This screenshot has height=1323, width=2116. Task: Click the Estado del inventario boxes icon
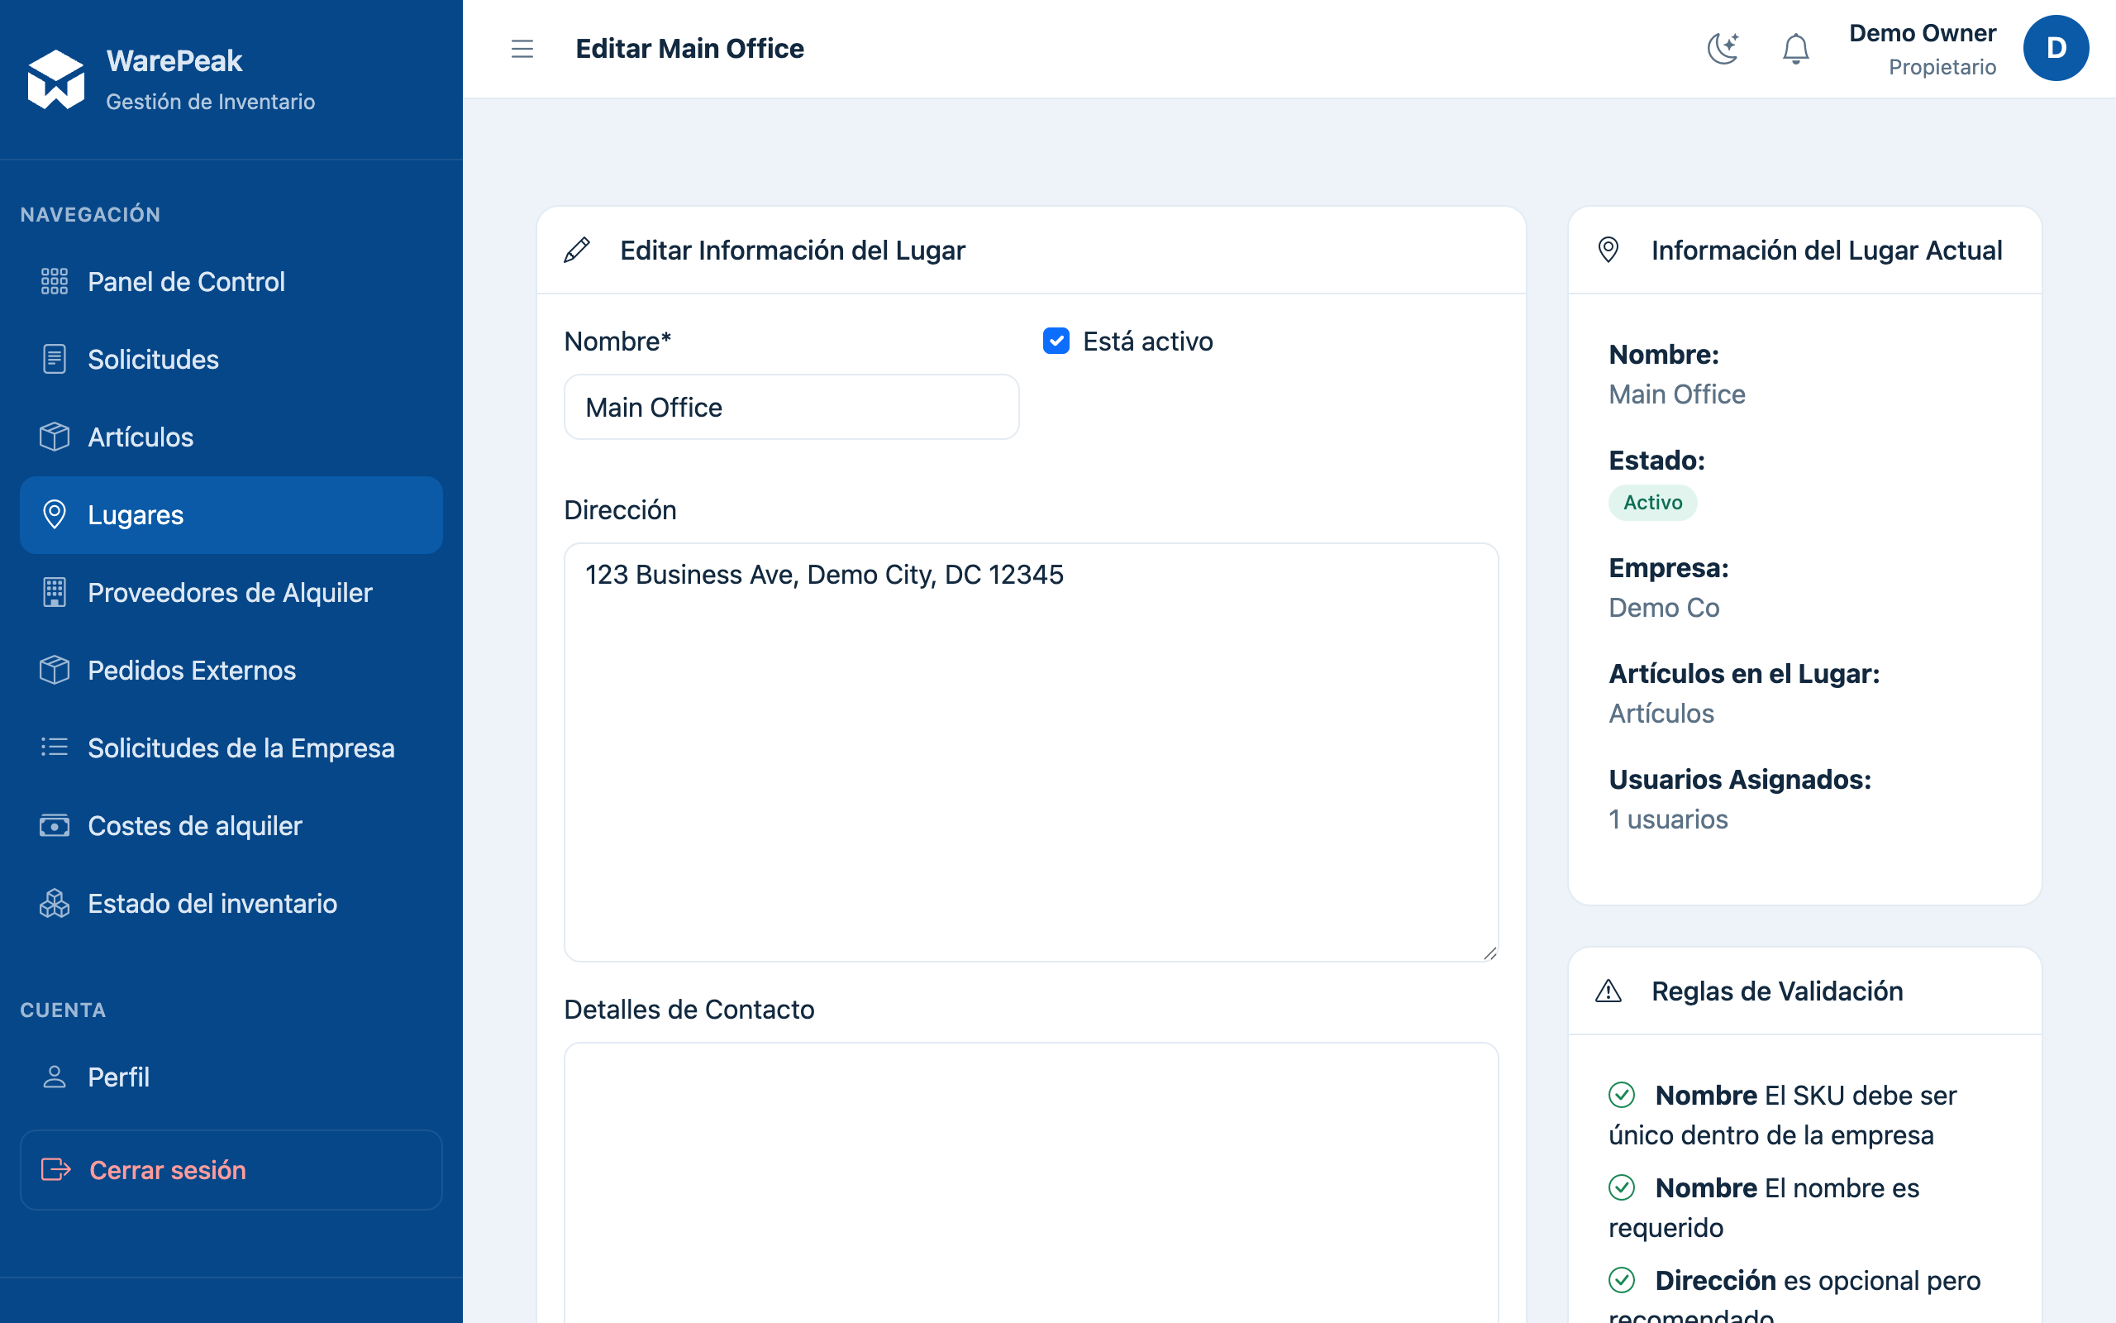tap(55, 903)
